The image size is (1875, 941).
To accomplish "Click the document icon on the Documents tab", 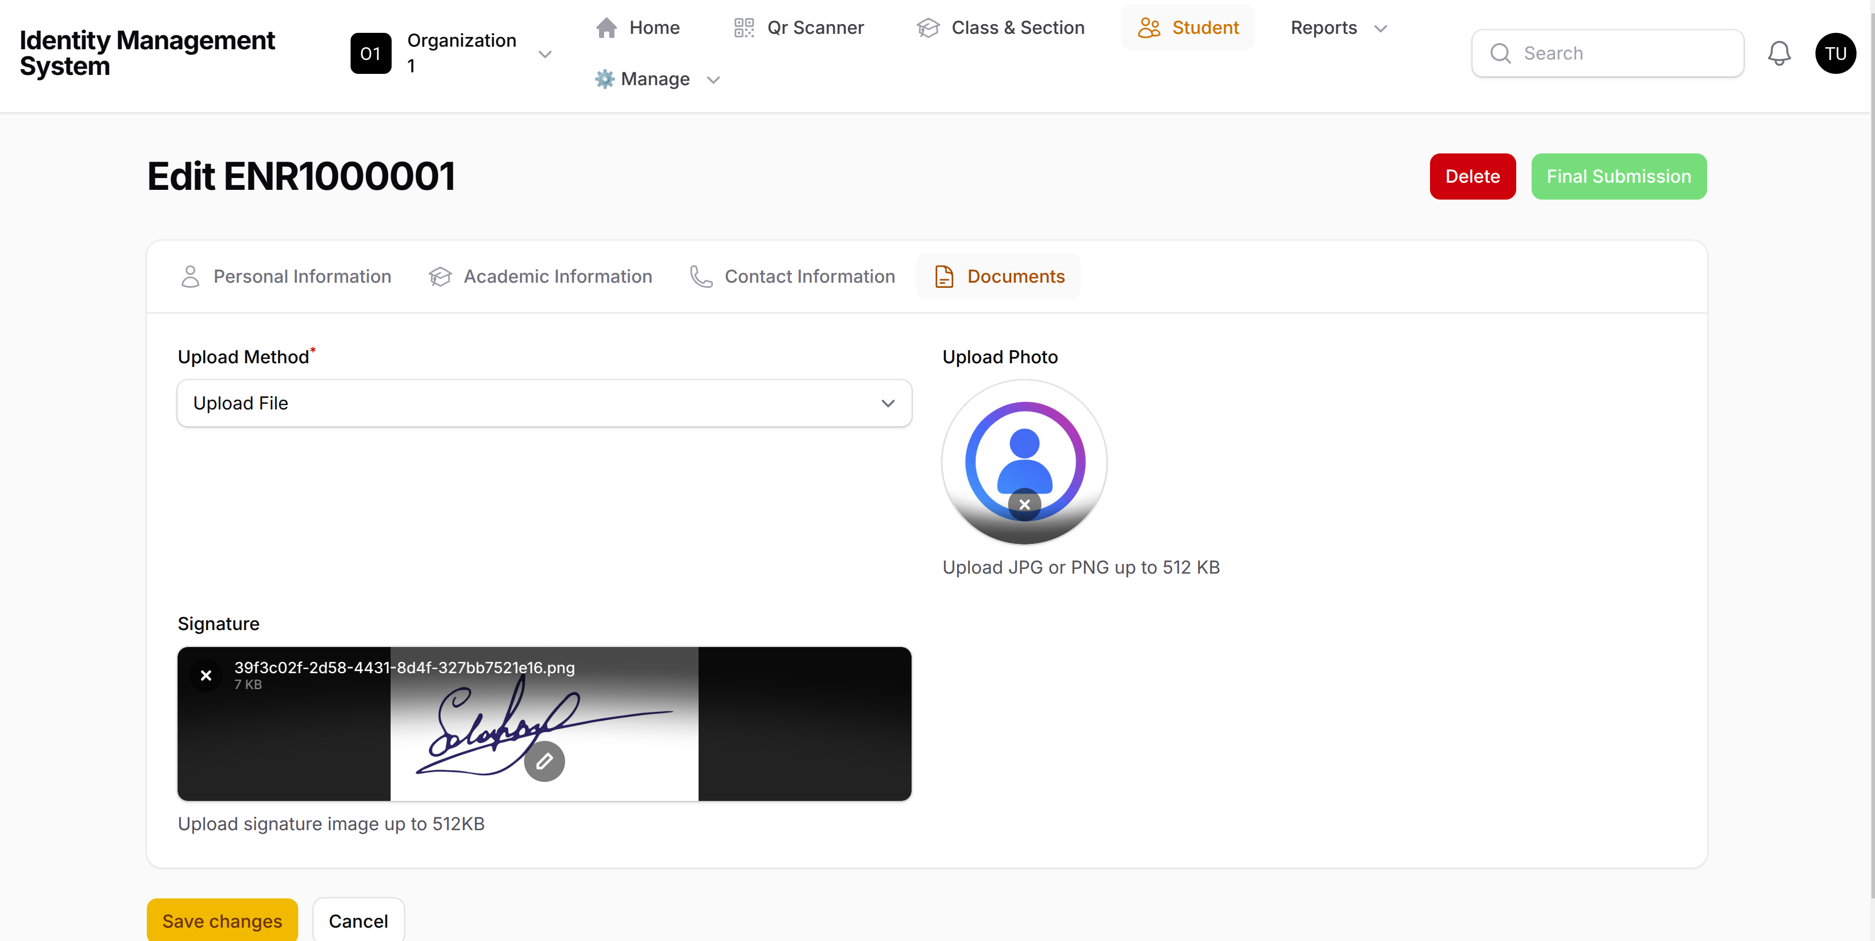I will [944, 277].
